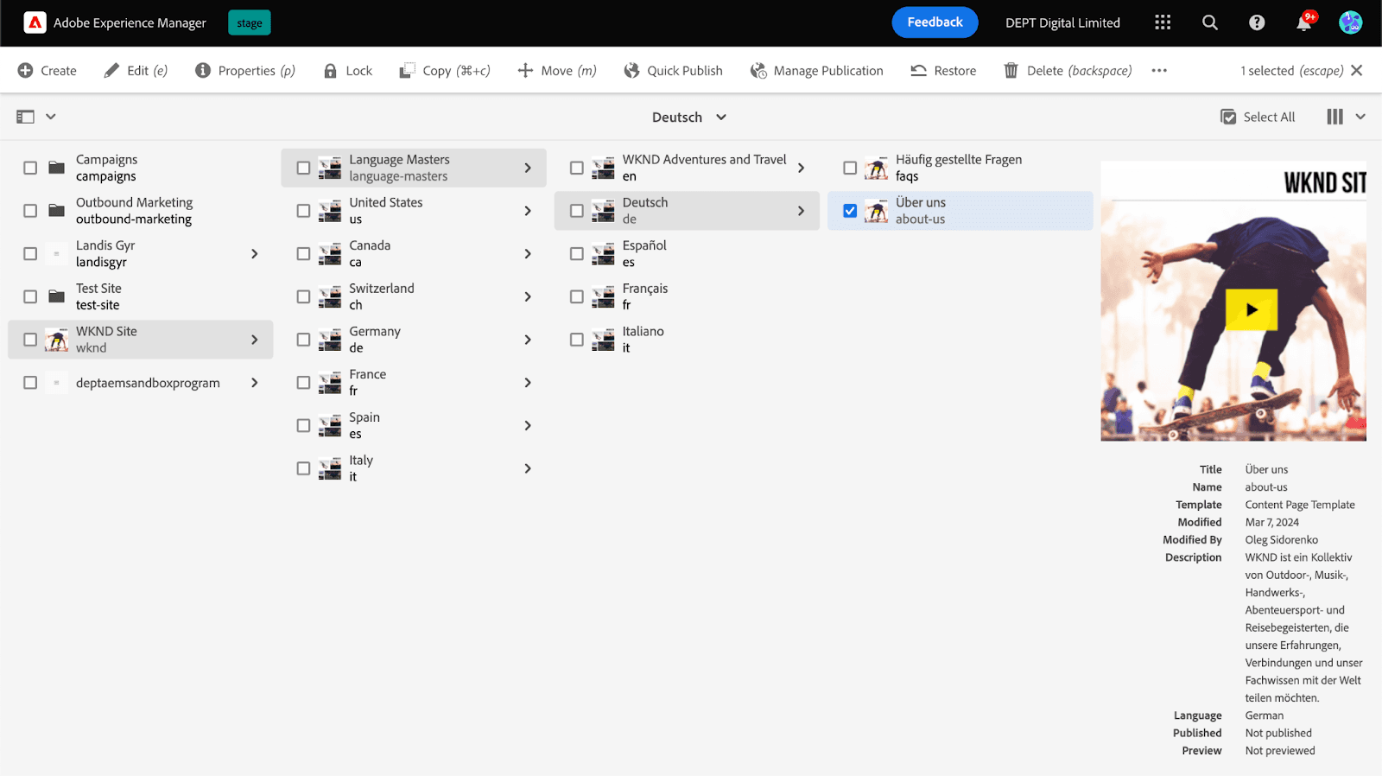Uncheck the Über uns page checkbox
The image size is (1382, 776).
850,211
